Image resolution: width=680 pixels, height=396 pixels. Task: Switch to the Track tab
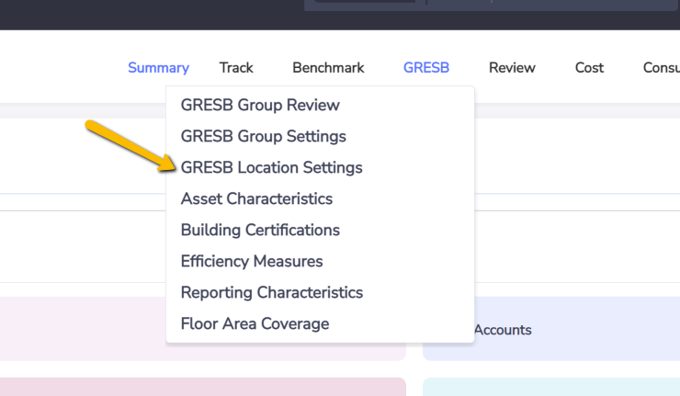pos(236,68)
